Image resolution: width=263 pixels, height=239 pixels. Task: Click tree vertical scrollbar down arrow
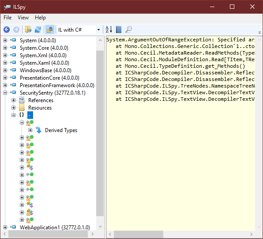point(100,227)
